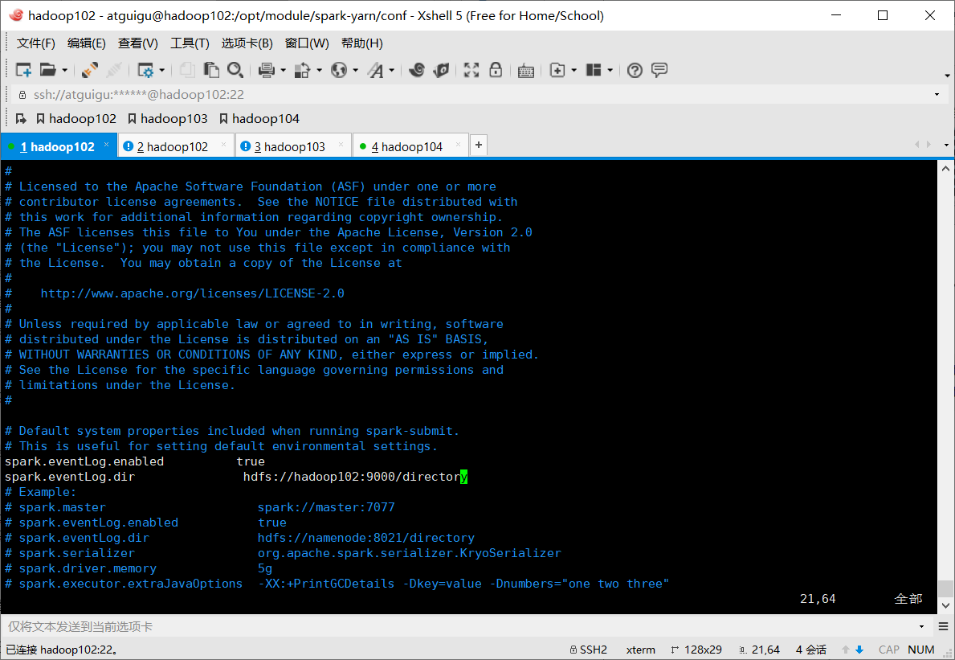Launch Xftp with the swirl icon
Viewport: 955px width, 660px height.
(417, 70)
